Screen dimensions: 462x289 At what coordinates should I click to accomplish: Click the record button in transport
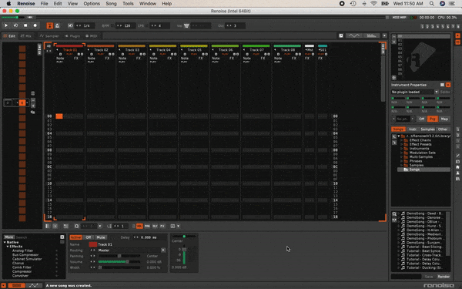[35, 25]
